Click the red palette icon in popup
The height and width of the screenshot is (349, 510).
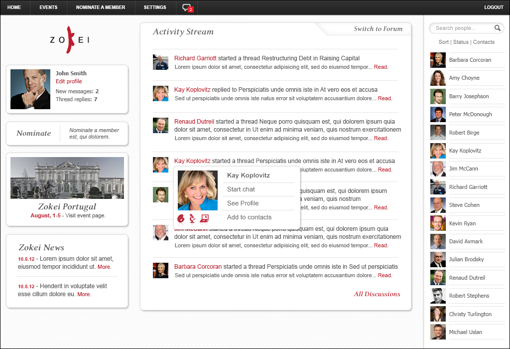181,218
